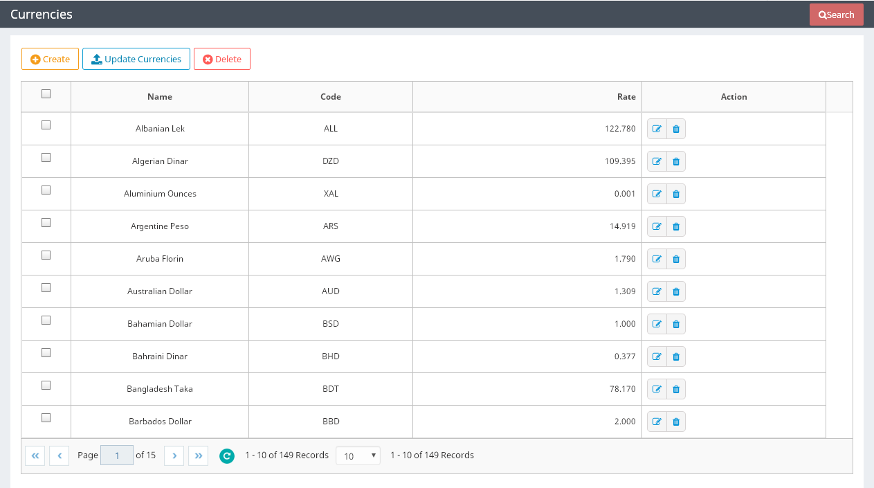Viewport: 874px width, 488px height.
Task: Edit the Bahamian Dollar currency
Action: pyautogui.click(x=657, y=324)
